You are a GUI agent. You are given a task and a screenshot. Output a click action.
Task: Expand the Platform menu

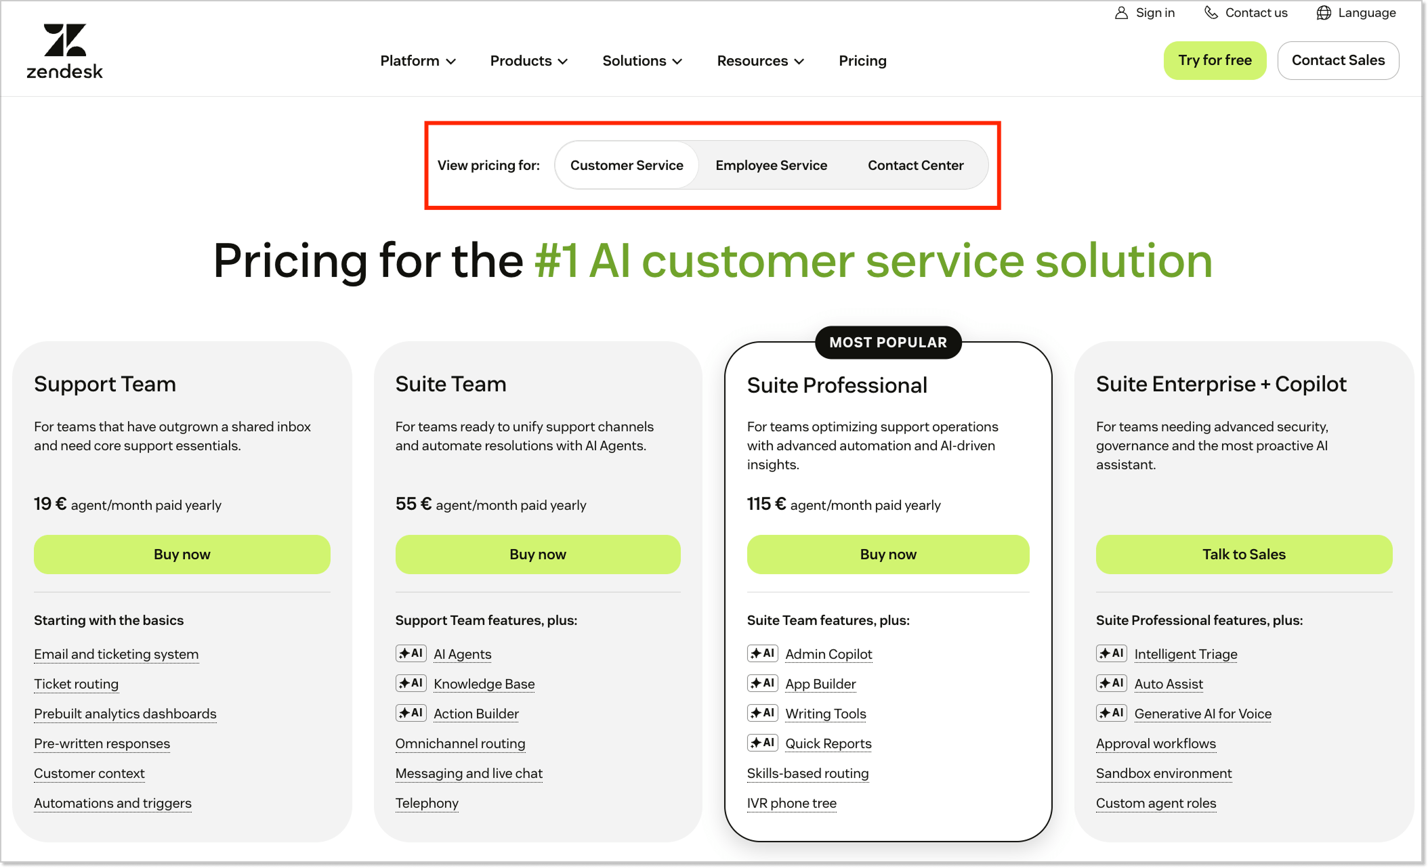pos(418,61)
